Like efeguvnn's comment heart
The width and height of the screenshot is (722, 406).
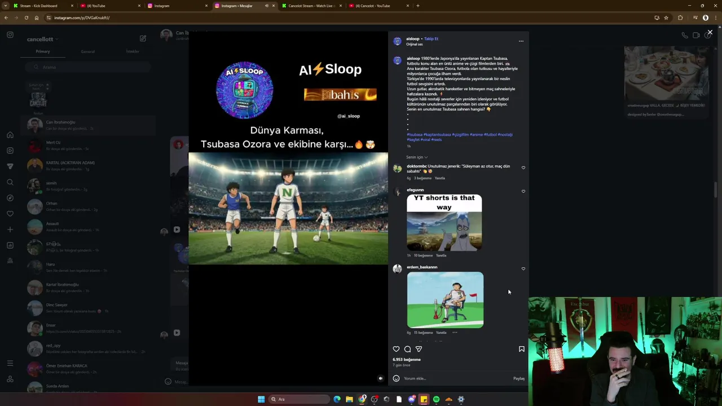523,191
